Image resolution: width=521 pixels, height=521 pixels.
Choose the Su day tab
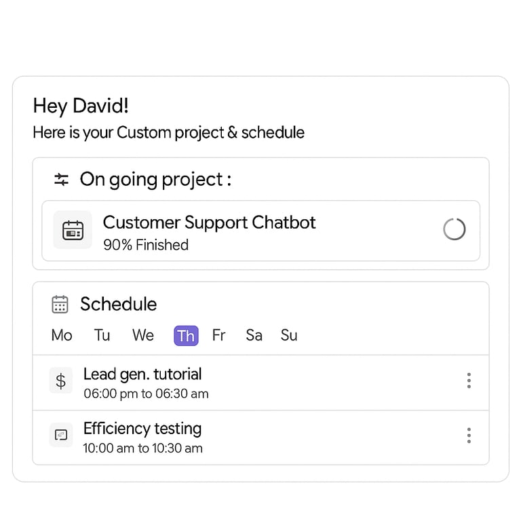pyautogui.click(x=289, y=335)
